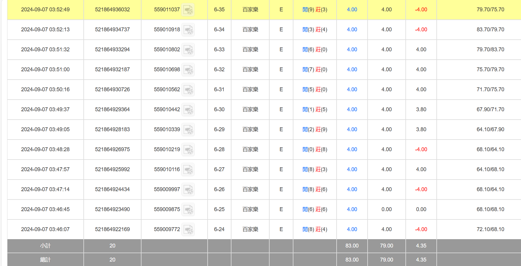The width and height of the screenshot is (521, 266).
Task: Open replay icon for round 559010116
Action: point(188,170)
